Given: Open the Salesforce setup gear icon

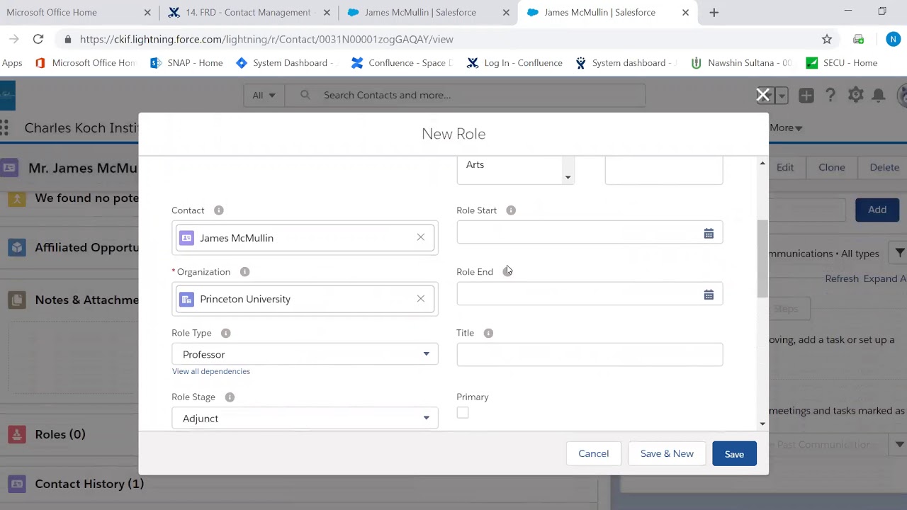Looking at the screenshot, I should 855,95.
